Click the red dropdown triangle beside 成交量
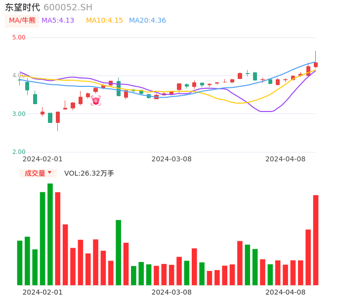 tap(49, 173)
